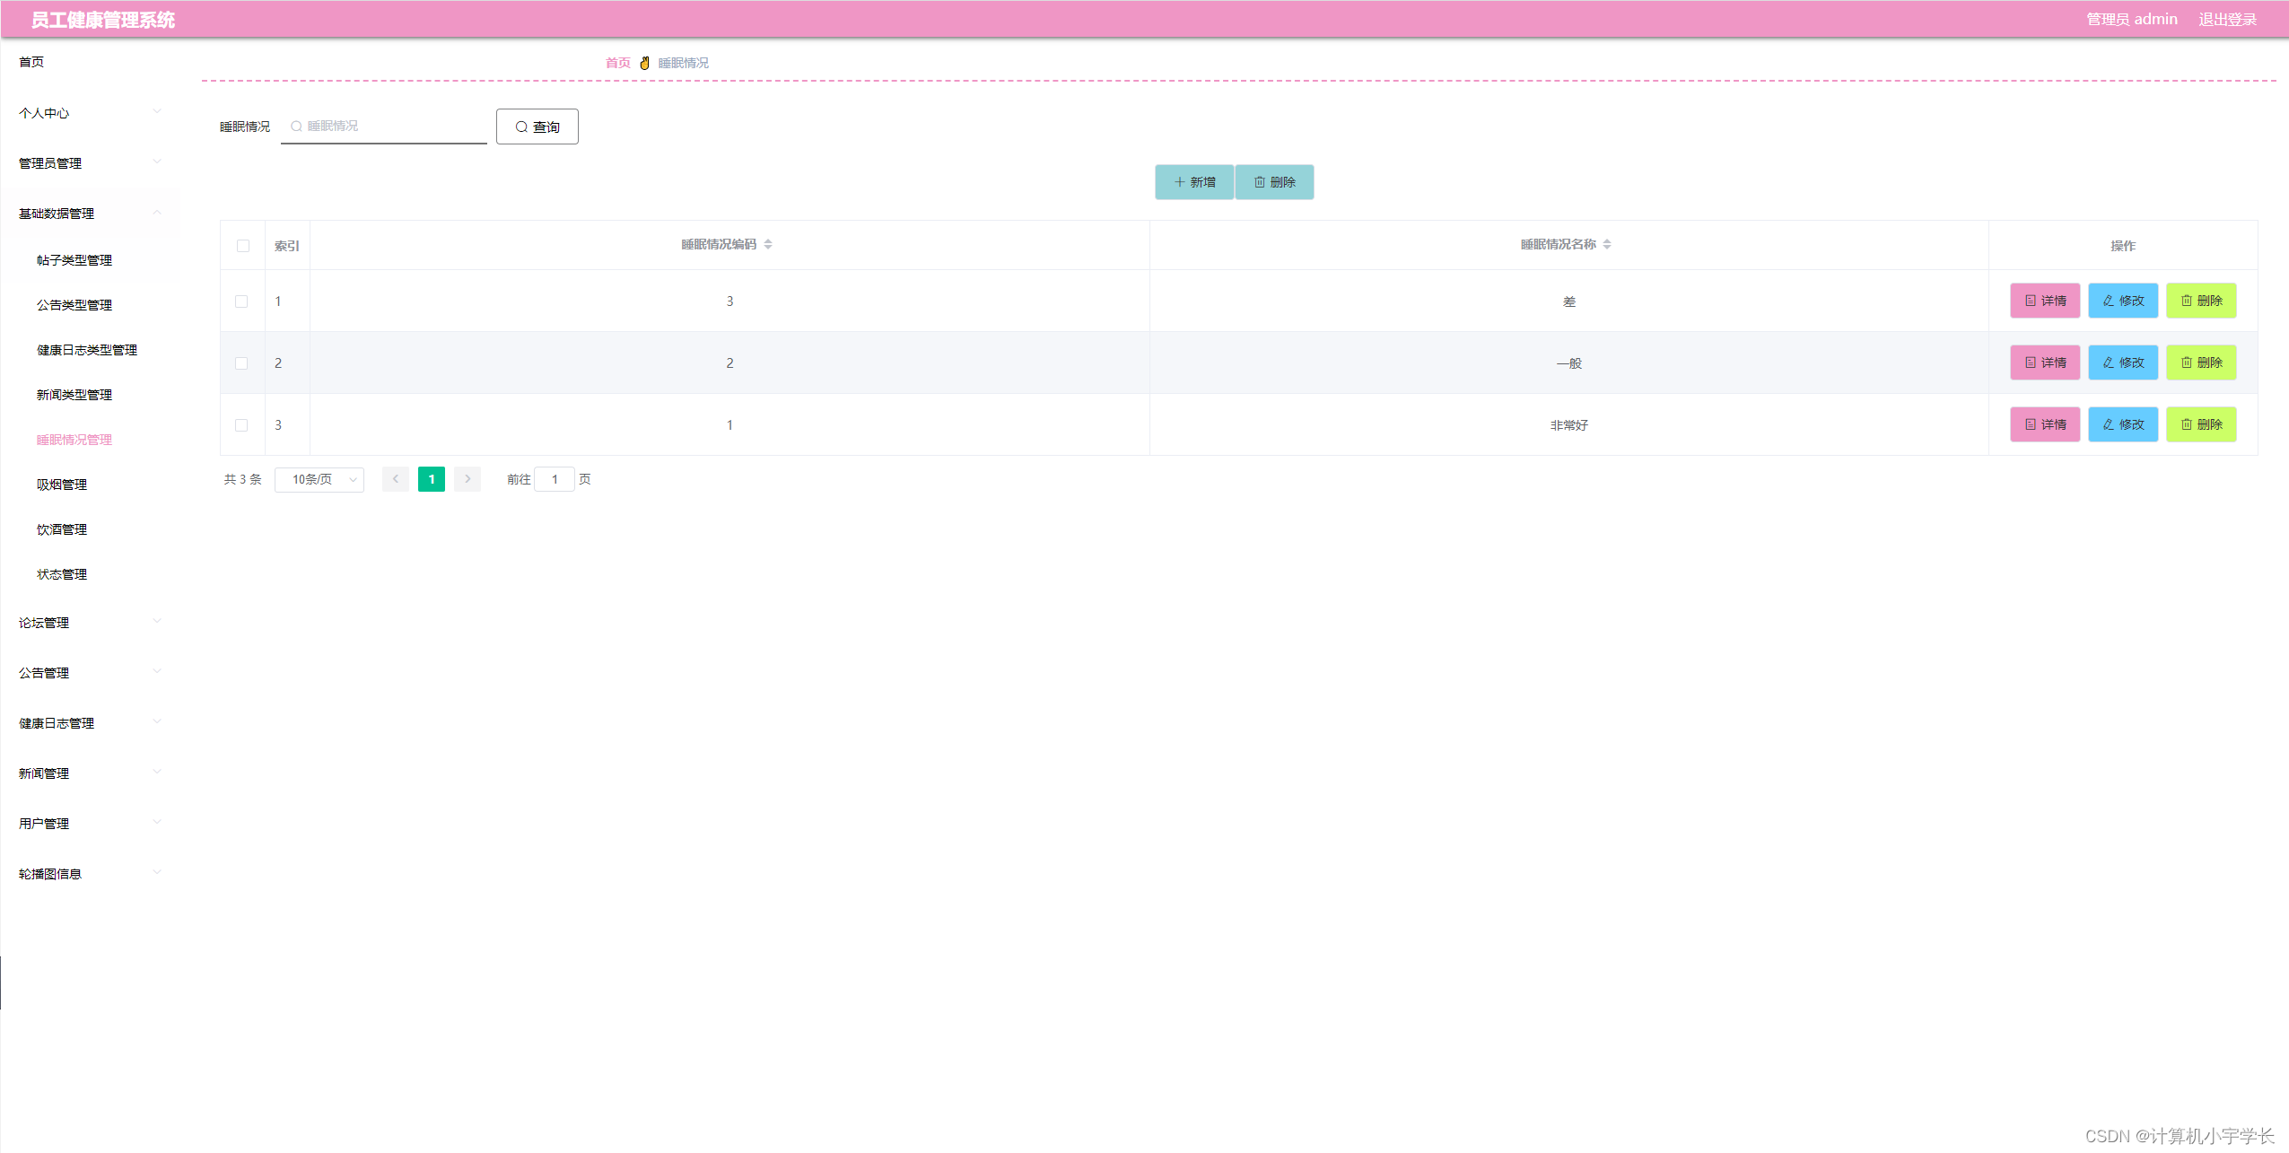
Task: Toggle the select-all header checkbox
Action: pyautogui.click(x=243, y=246)
